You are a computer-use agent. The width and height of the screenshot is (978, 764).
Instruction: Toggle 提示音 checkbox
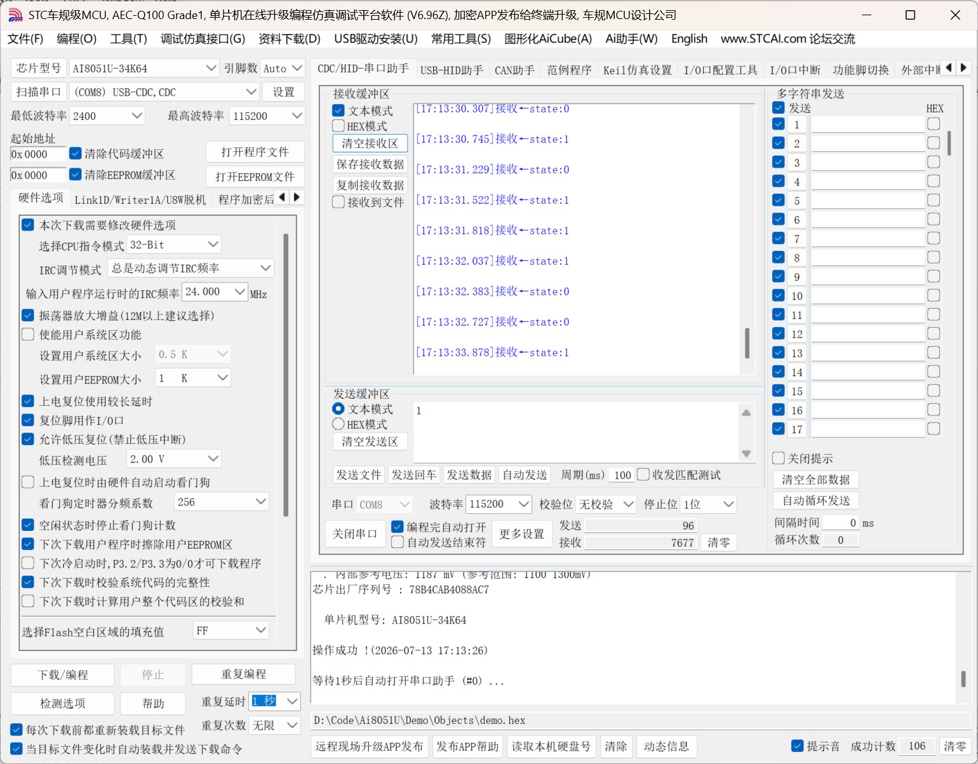coord(798,746)
